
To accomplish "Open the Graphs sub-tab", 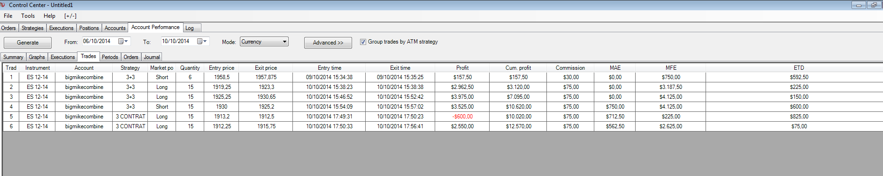I will [x=37, y=57].
